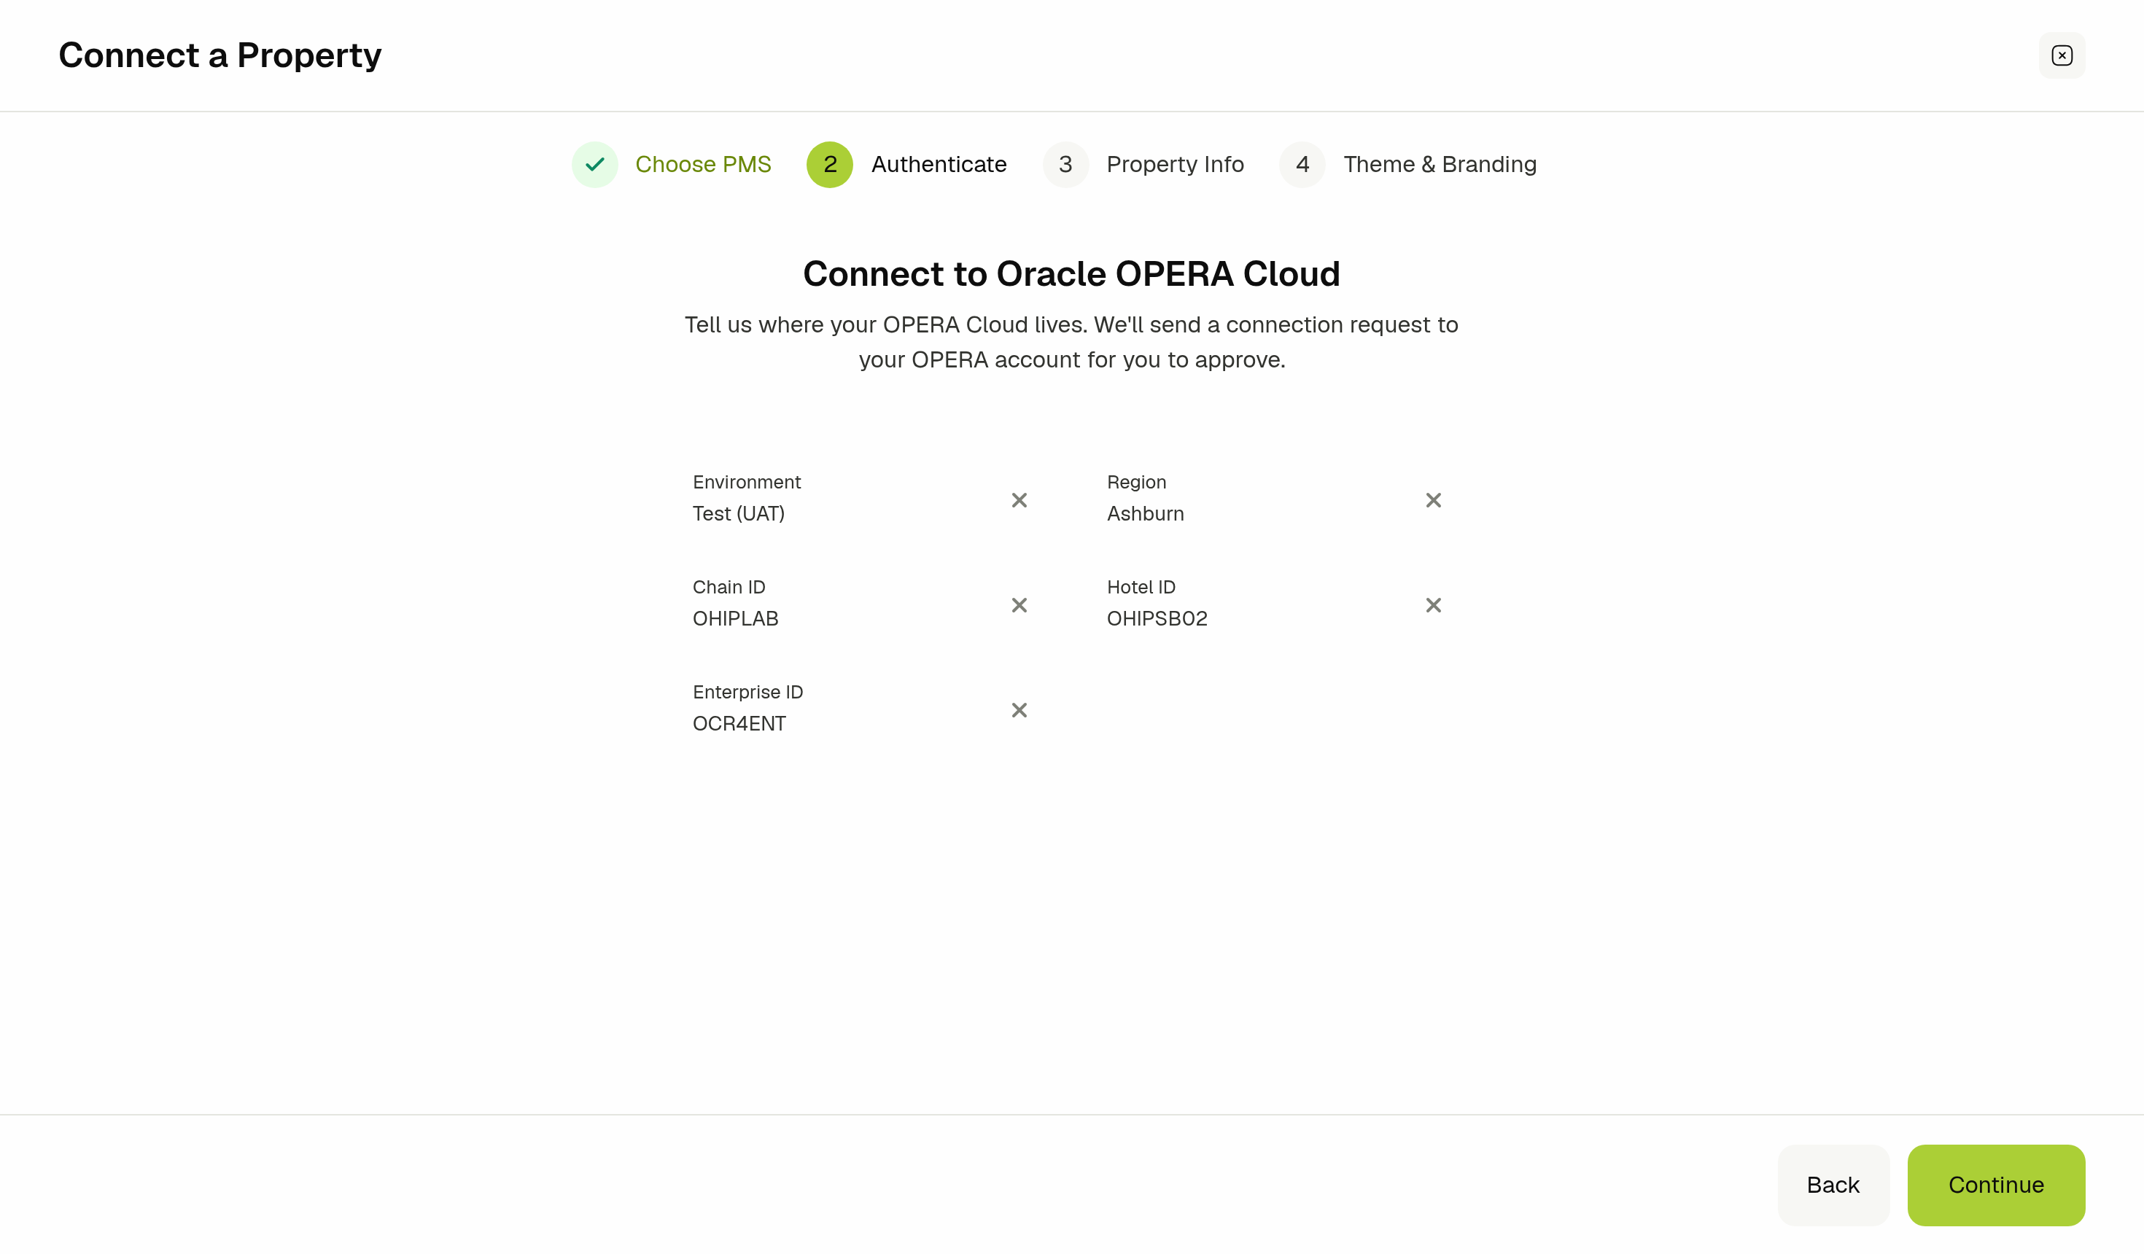Edit the Hotel ID field OHIPSB02
2144x1254 pixels.
pos(1279,604)
